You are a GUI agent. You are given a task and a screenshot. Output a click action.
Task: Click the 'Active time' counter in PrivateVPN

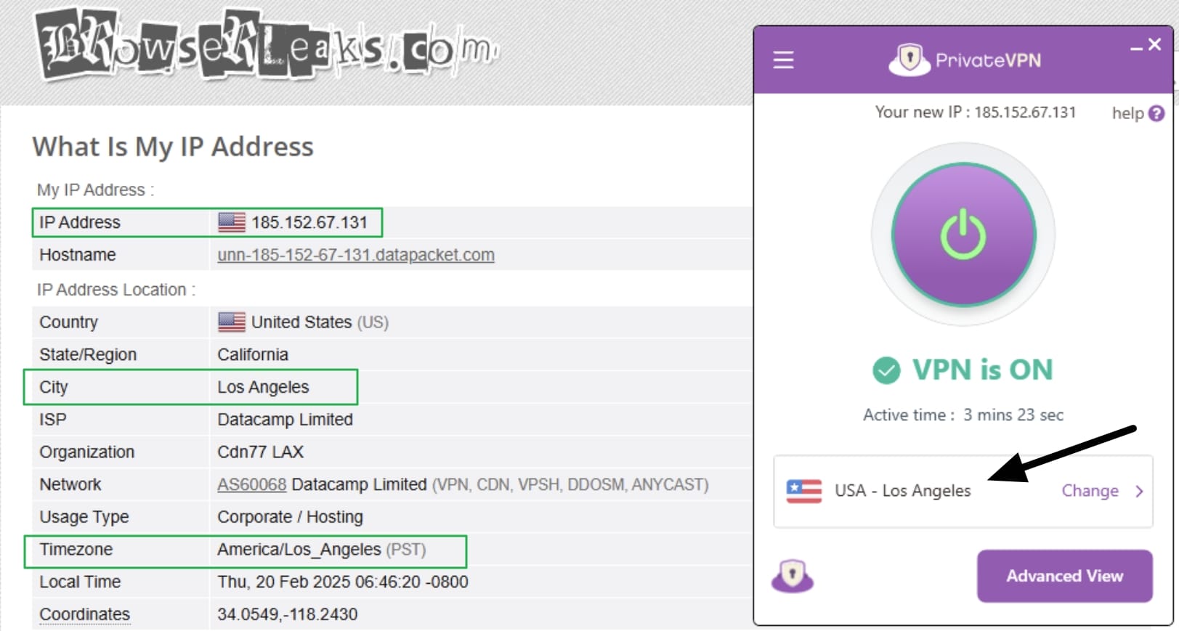click(x=963, y=415)
